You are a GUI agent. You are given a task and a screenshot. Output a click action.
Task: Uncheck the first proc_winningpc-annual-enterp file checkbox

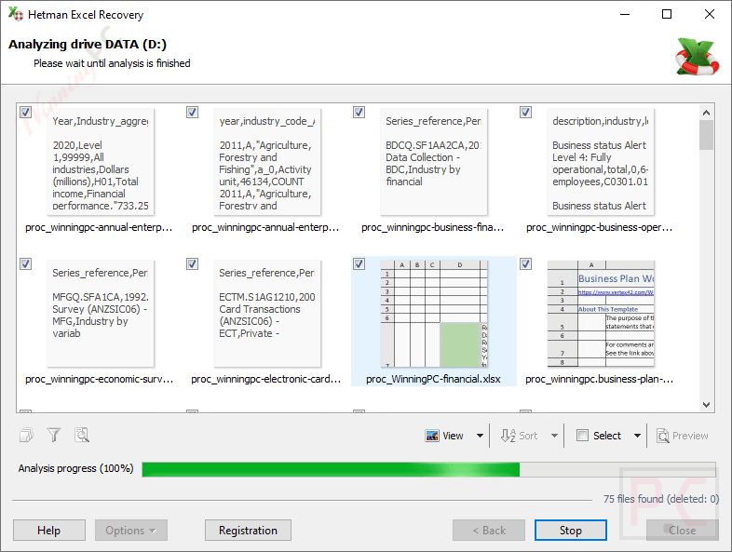click(26, 112)
